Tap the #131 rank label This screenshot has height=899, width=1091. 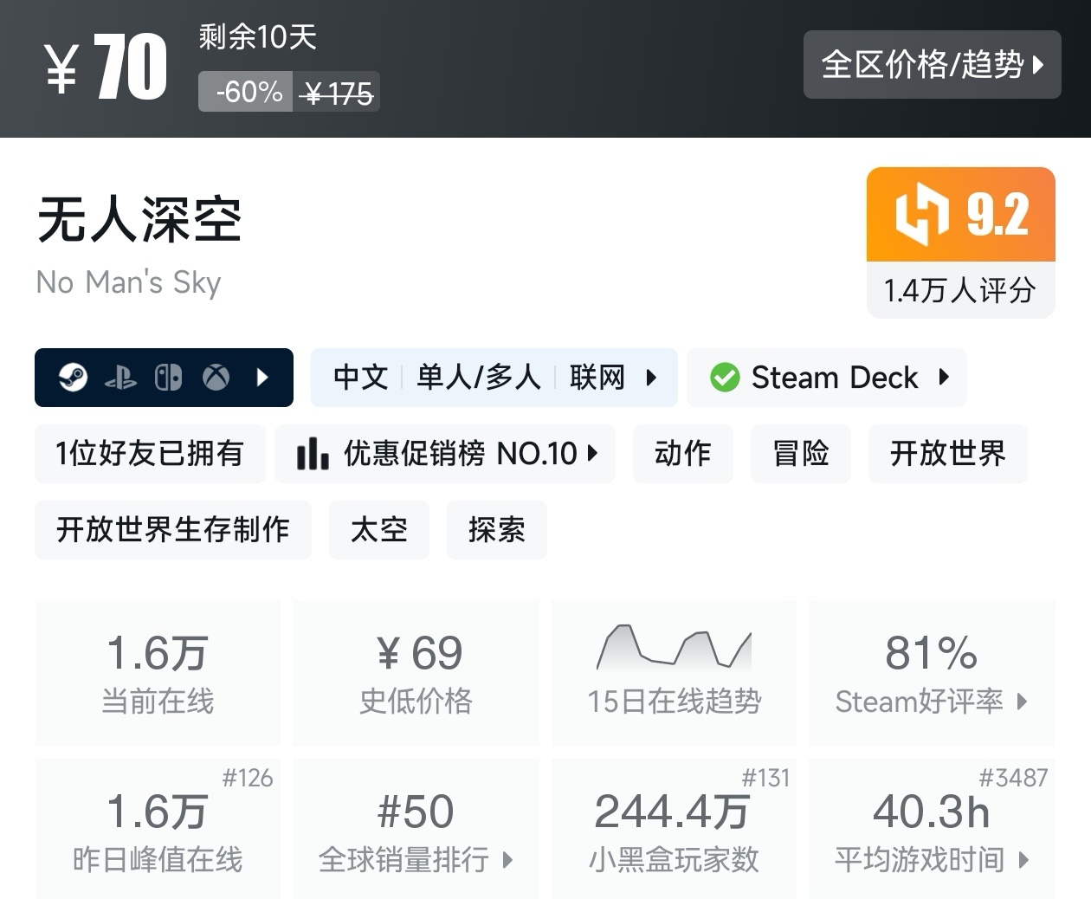(765, 778)
